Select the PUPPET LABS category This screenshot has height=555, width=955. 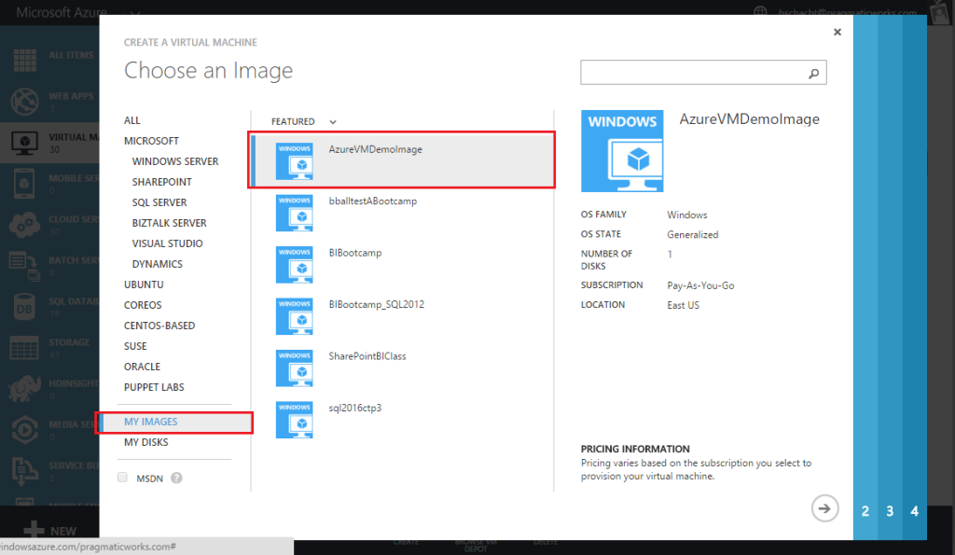click(x=154, y=387)
